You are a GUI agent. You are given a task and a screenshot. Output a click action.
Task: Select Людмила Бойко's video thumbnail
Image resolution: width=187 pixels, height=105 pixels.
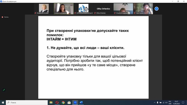click(x=44, y=9)
